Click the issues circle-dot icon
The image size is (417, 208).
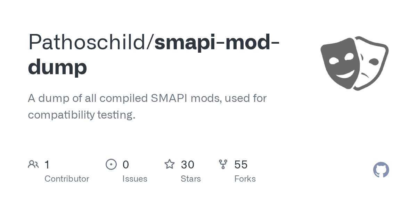click(x=111, y=164)
